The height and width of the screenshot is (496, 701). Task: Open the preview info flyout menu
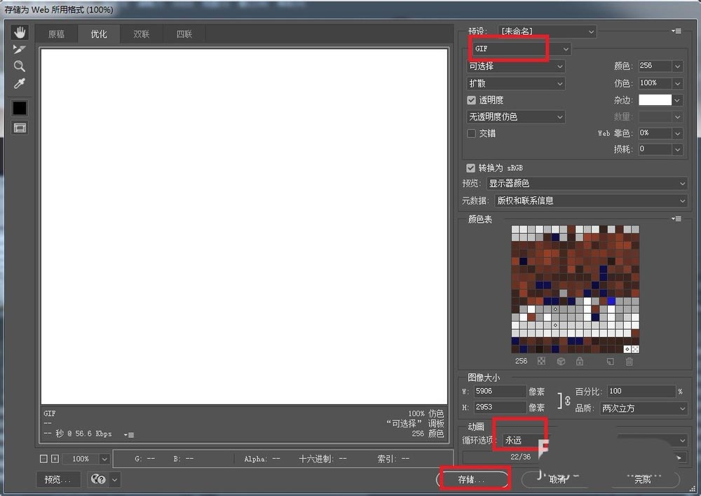tap(129, 434)
